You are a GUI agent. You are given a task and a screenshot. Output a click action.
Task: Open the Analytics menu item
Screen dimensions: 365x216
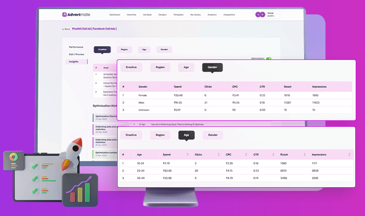[x=212, y=14]
